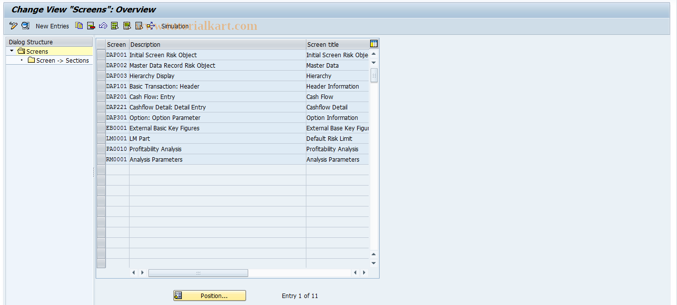Select row RM0001 with its row selector
677x305 pixels.
[x=101, y=159]
